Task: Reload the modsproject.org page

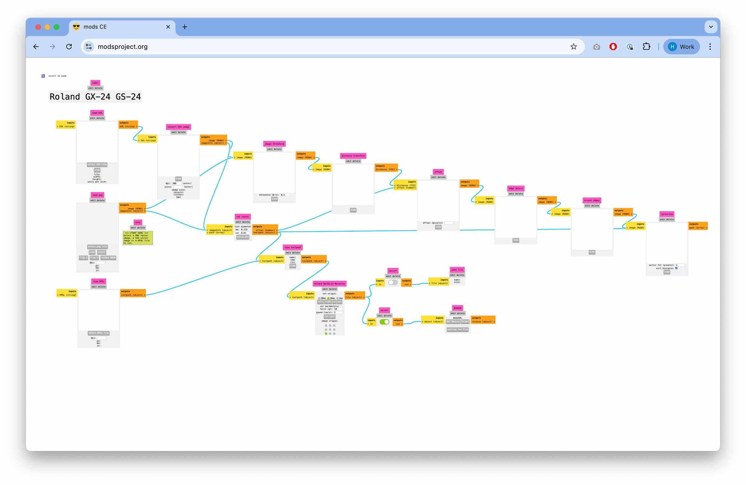Action: 69,47
